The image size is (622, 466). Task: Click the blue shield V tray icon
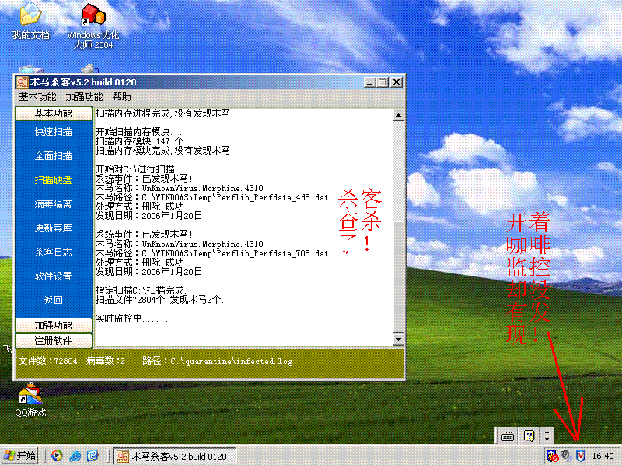(x=580, y=456)
